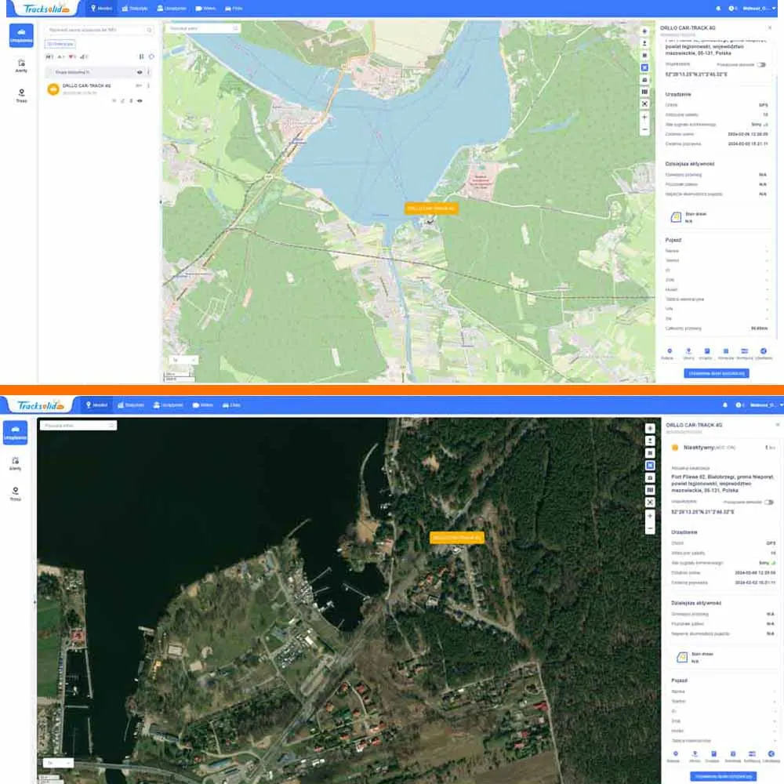
Task: Open the Konfiguruj icon at panel bottom
Action: pyautogui.click(x=745, y=350)
